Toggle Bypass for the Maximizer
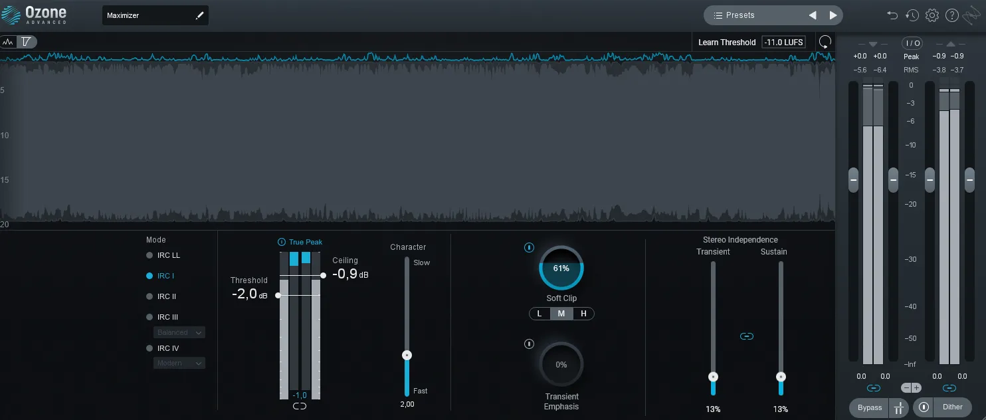The image size is (986, 420). point(868,407)
